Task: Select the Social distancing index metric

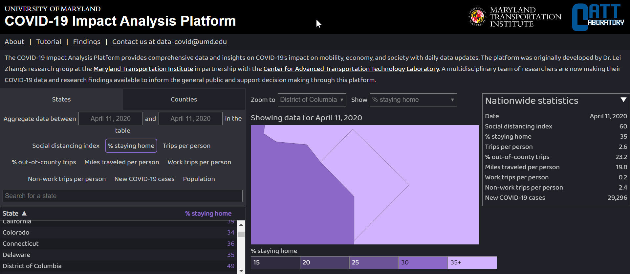Action: (66, 146)
